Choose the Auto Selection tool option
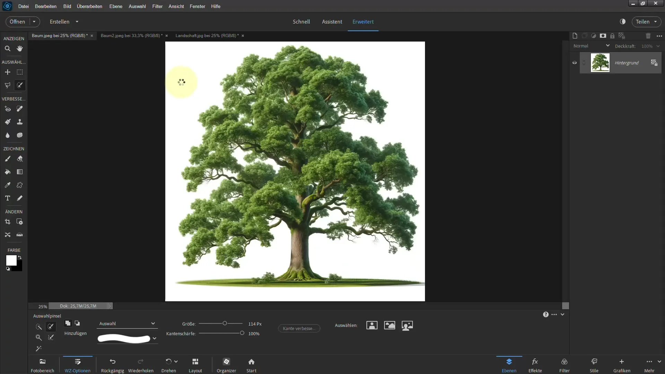The width and height of the screenshot is (665, 374). point(38,348)
